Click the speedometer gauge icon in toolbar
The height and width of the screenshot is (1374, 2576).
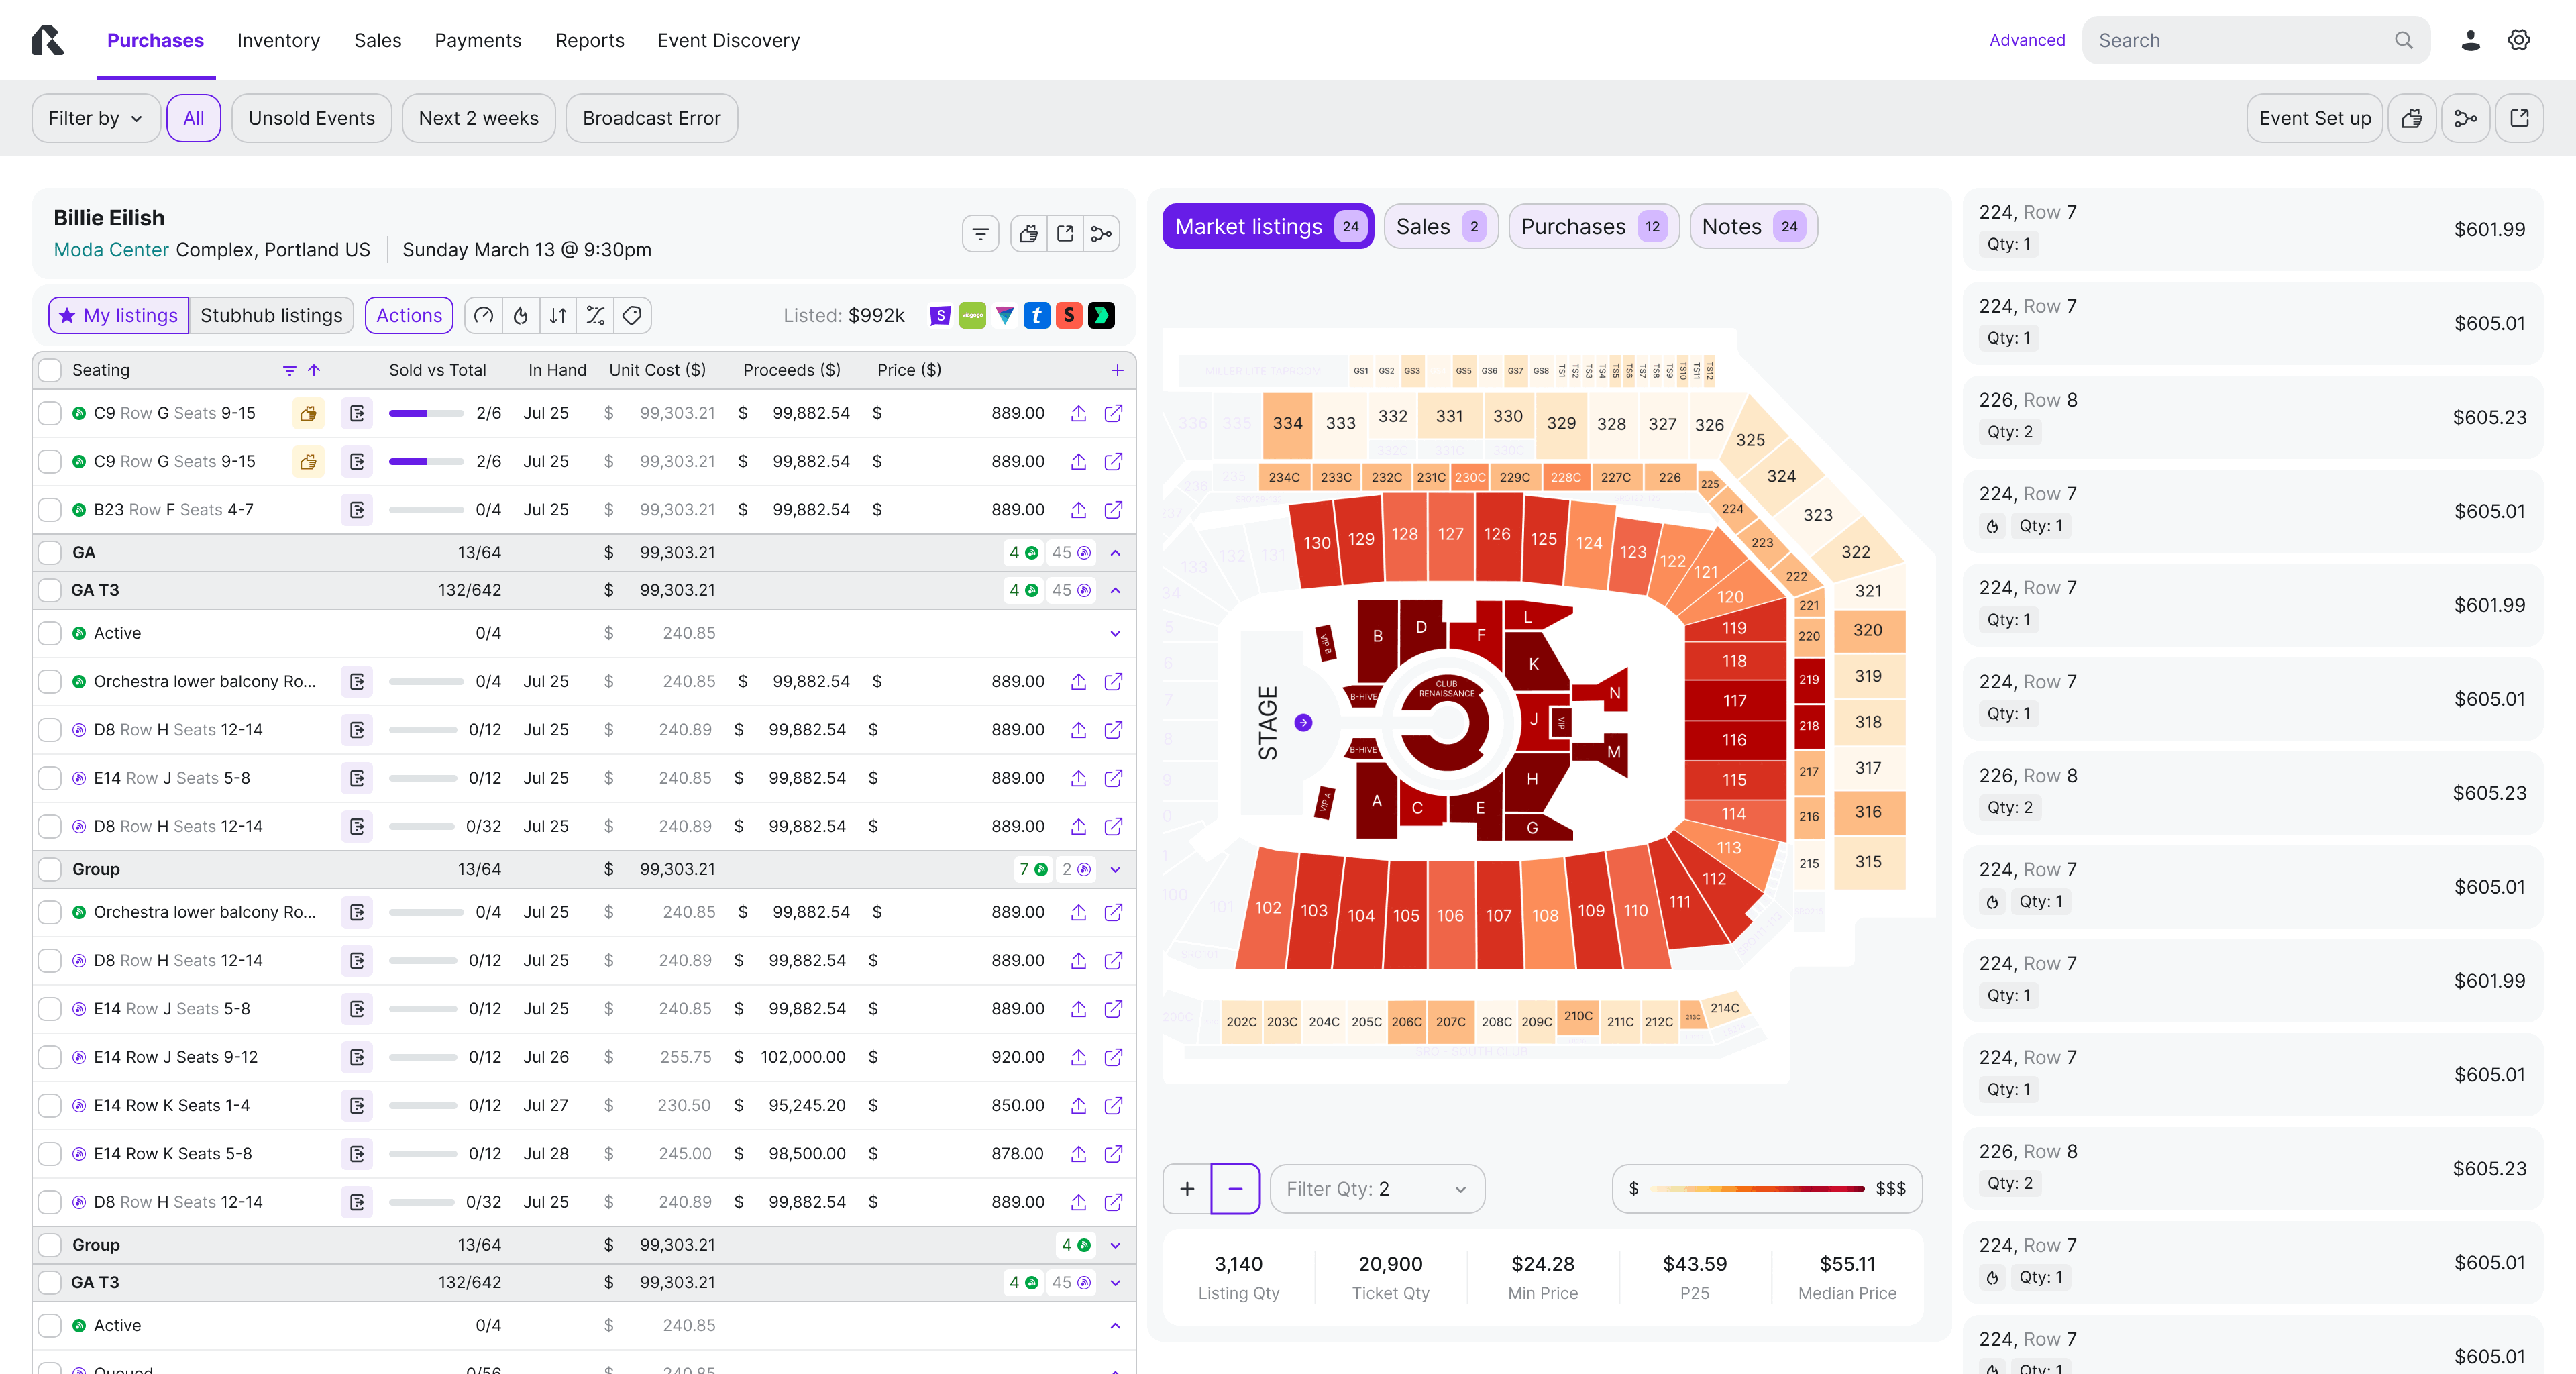pos(484,316)
